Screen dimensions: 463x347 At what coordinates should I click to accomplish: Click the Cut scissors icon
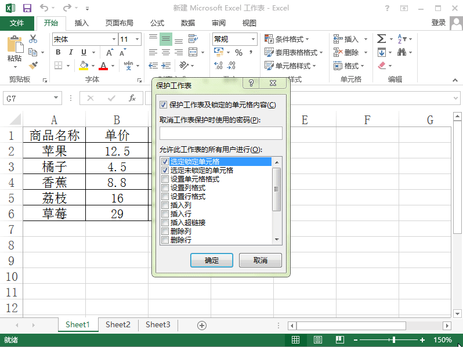click(x=33, y=39)
